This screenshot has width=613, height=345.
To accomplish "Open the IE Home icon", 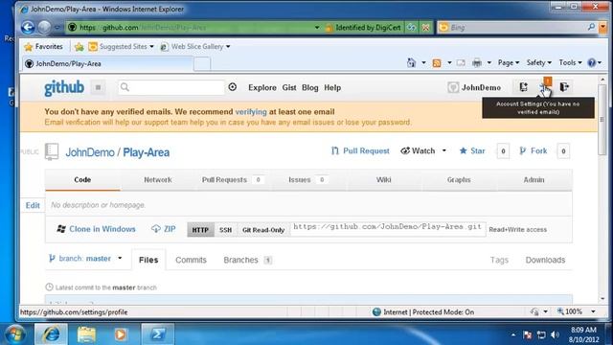I will click(411, 62).
